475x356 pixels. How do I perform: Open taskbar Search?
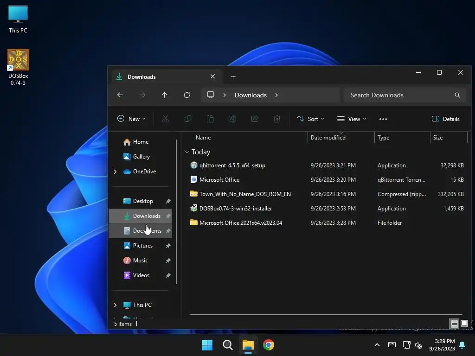point(227,345)
